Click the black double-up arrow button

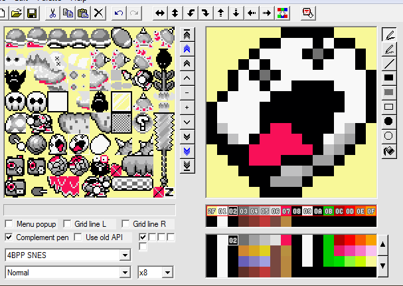coord(187,63)
